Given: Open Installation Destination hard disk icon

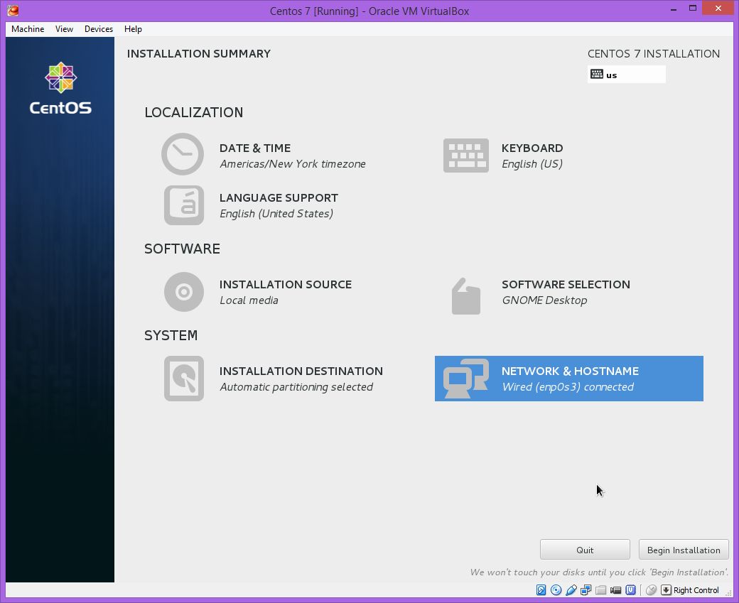Looking at the screenshot, I should [x=184, y=379].
